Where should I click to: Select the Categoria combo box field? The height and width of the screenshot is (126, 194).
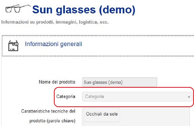[x=137, y=97]
